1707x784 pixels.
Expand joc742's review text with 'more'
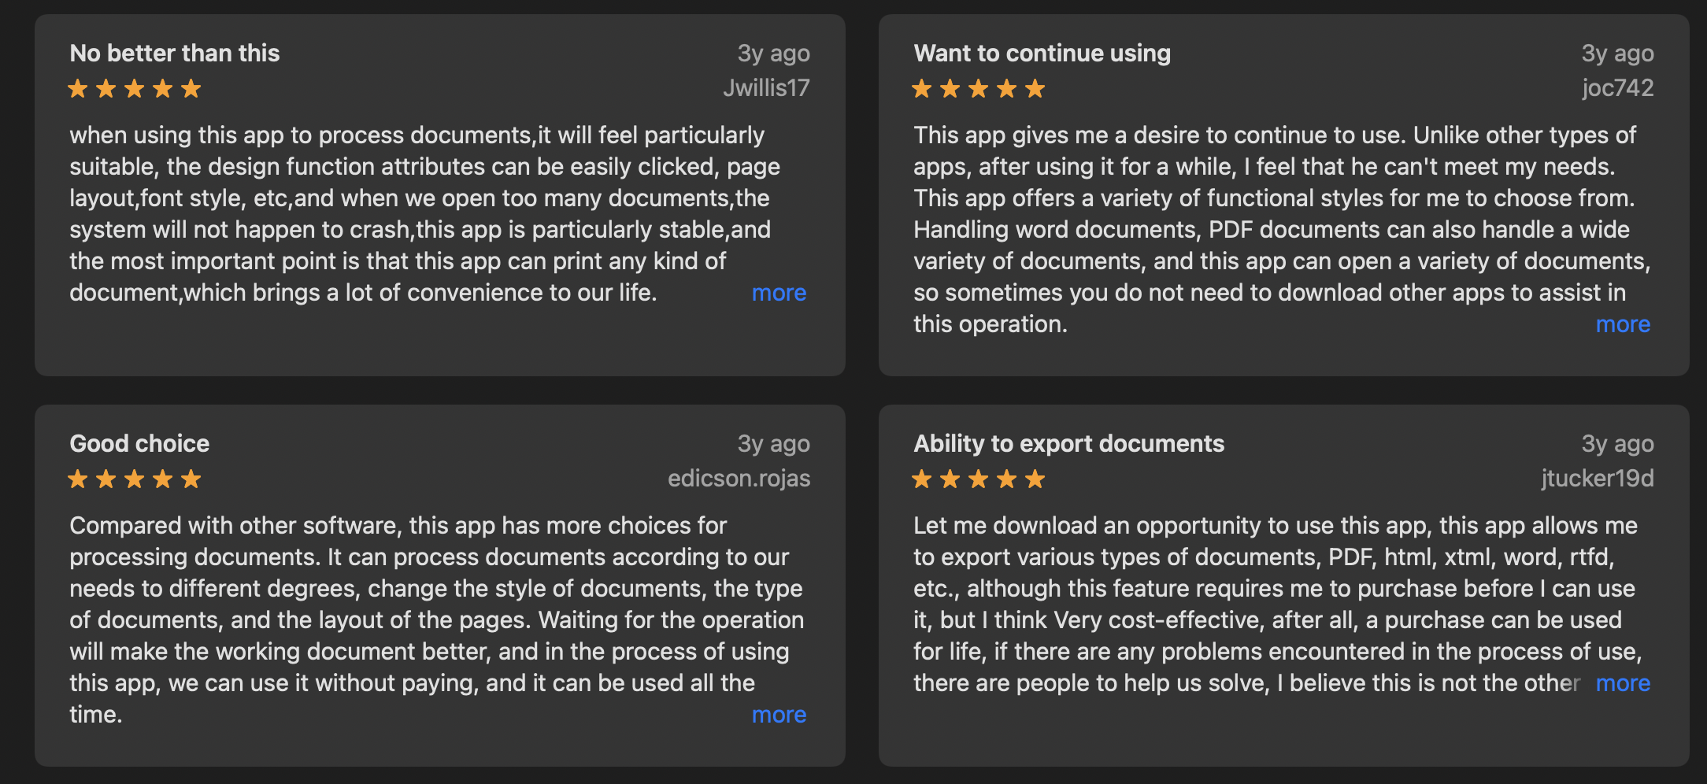(x=1622, y=324)
